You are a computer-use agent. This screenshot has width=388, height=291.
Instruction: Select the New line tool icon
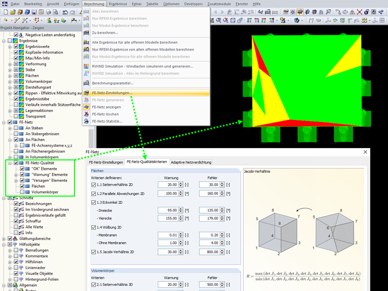coord(17,20)
